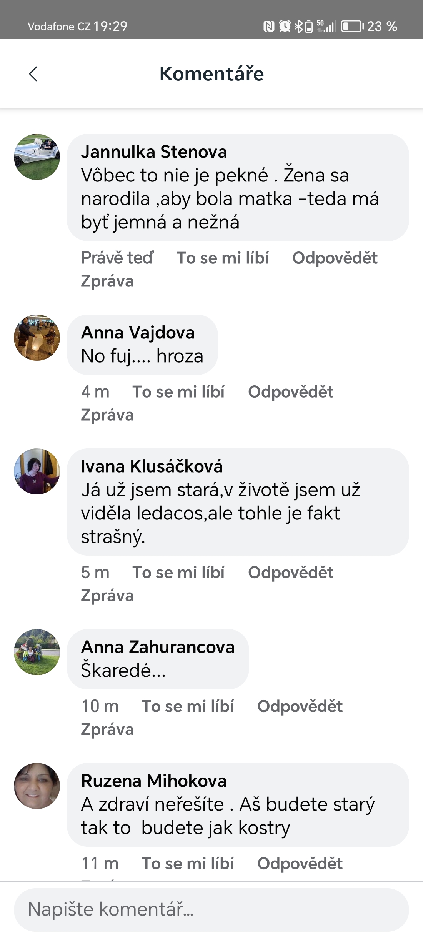Reply to Anna Vajdova's comment

(291, 392)
